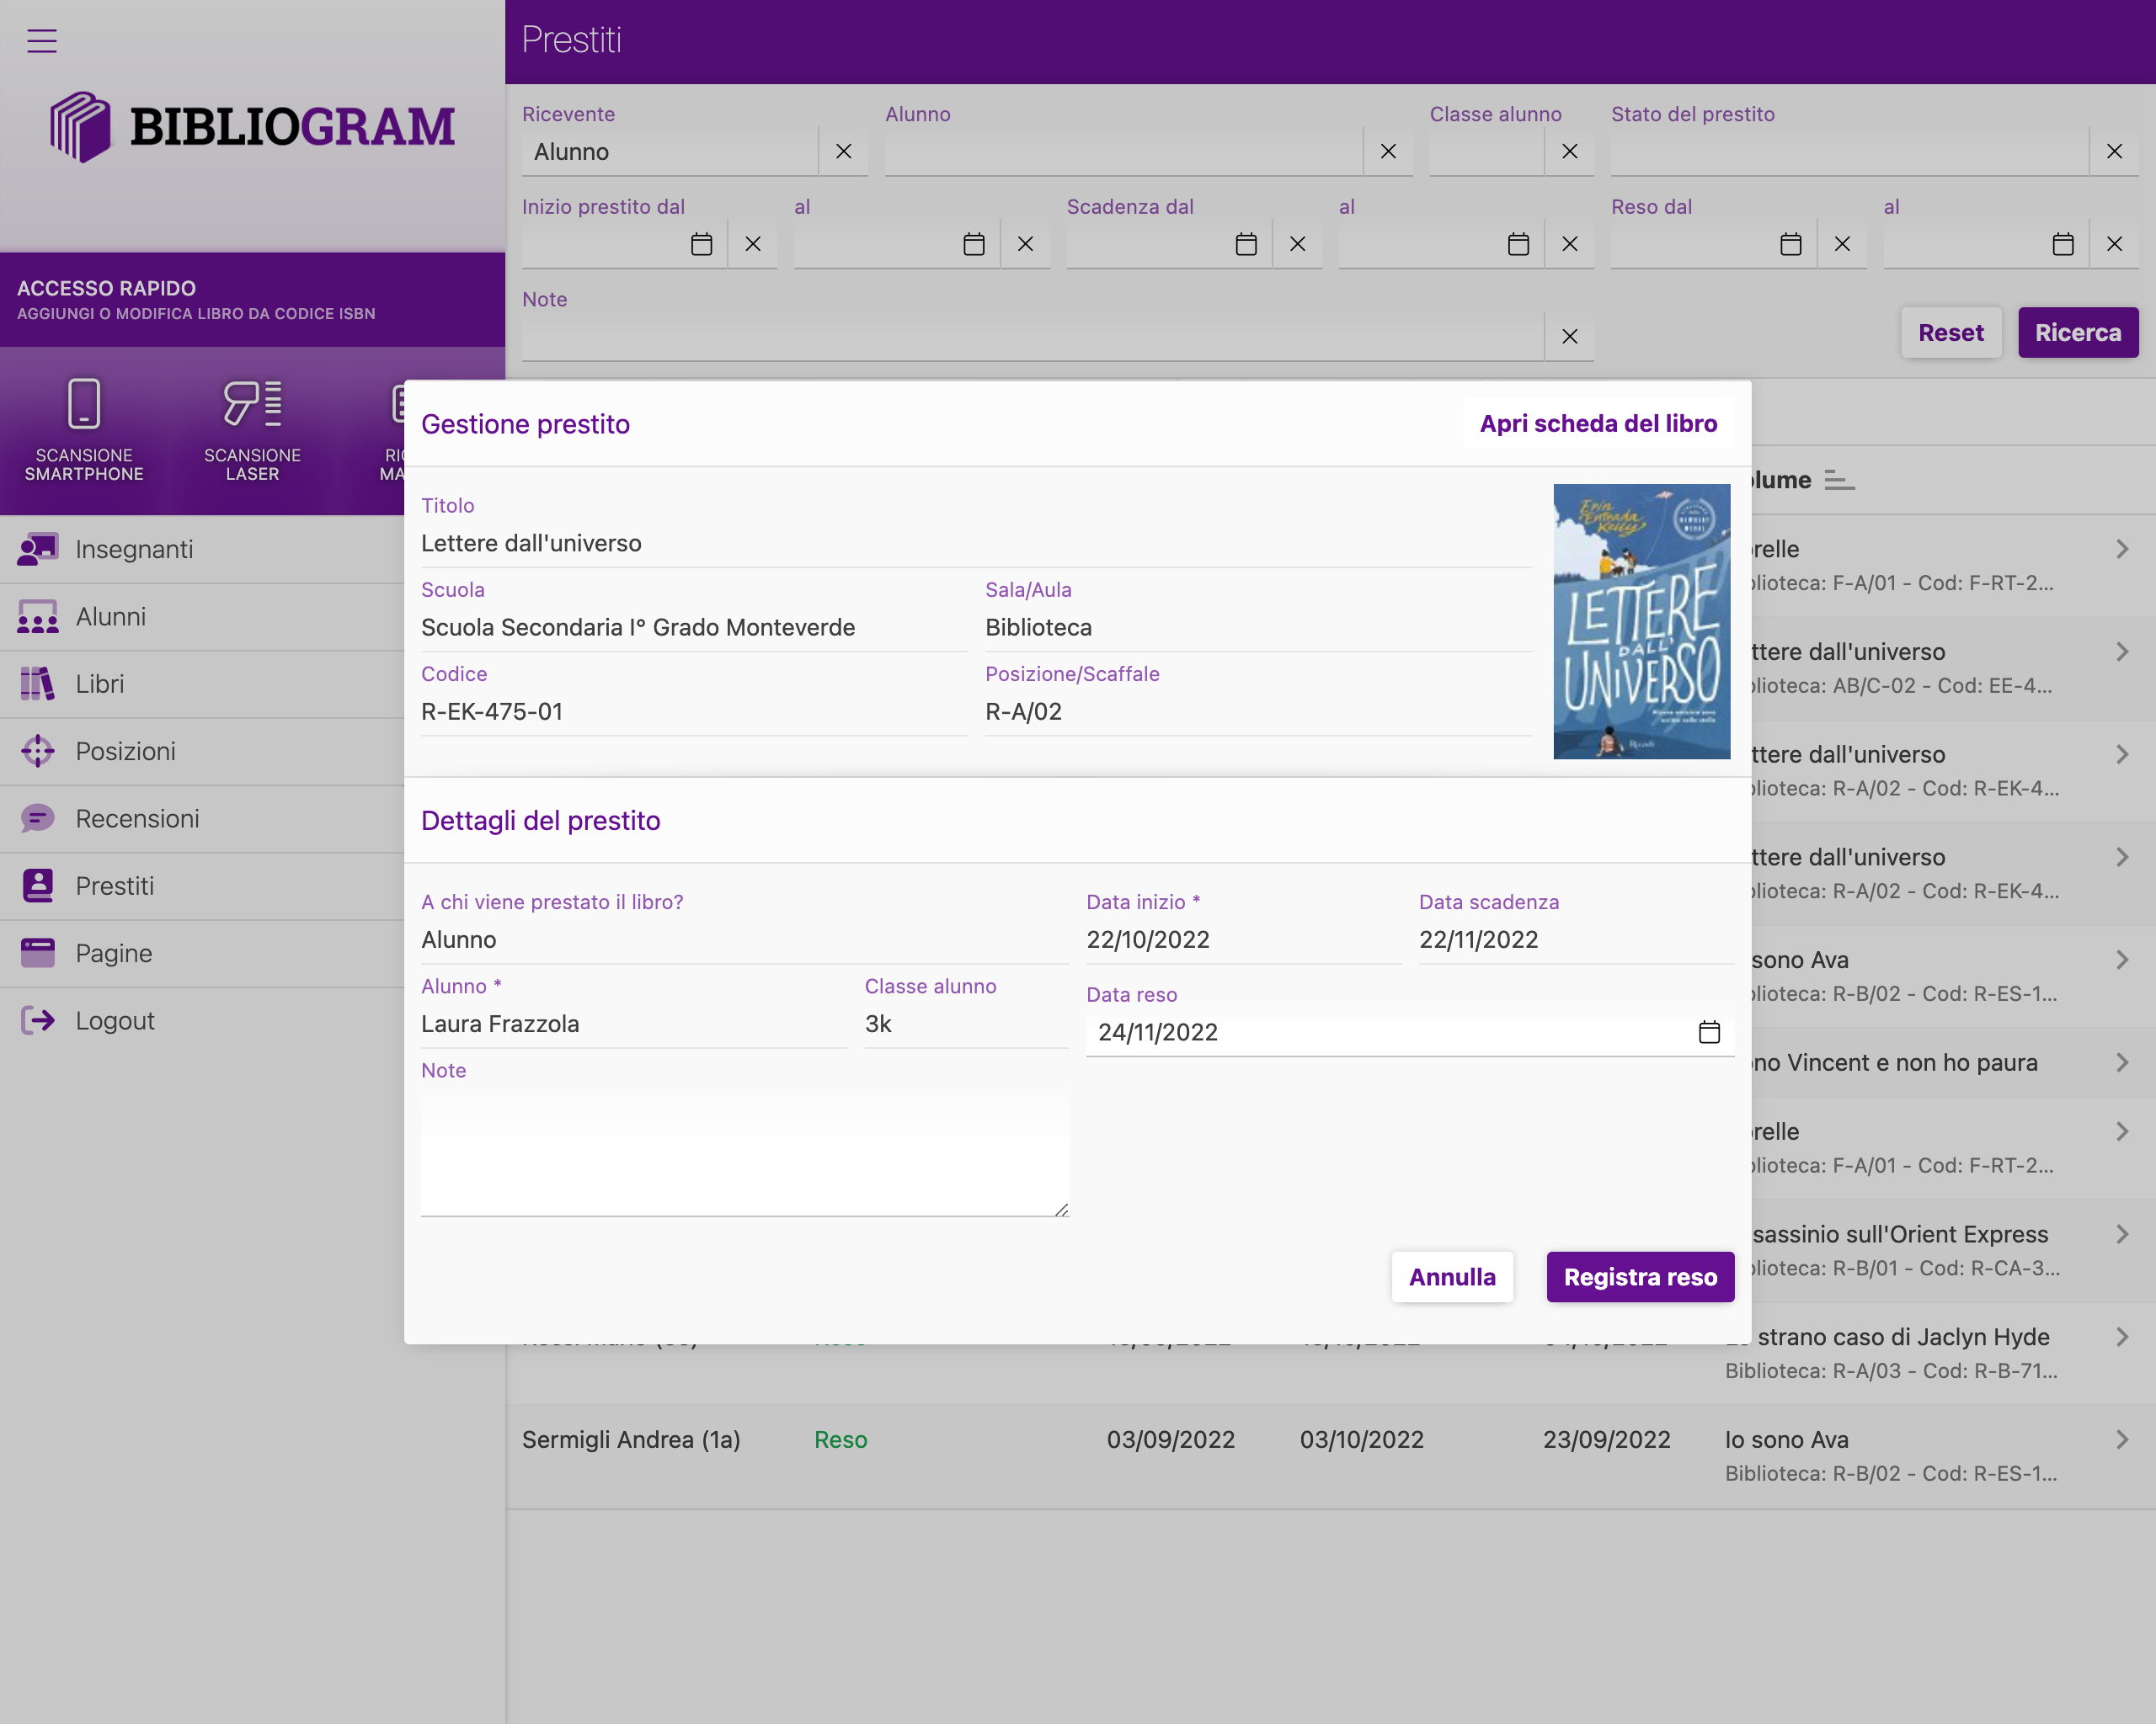Open the hamburger menu icon
Viewport: 2156px width, 1724px height.
[41, 41]
